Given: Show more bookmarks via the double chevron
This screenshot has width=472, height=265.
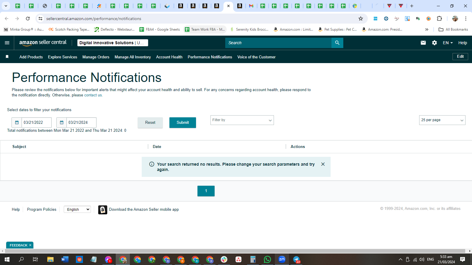Looking at the screenshot, I should [x=427, y=29].
